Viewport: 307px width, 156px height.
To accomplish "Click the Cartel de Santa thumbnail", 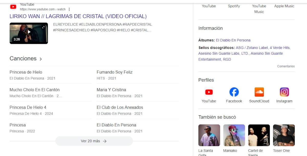I will (x=259, y=135).
